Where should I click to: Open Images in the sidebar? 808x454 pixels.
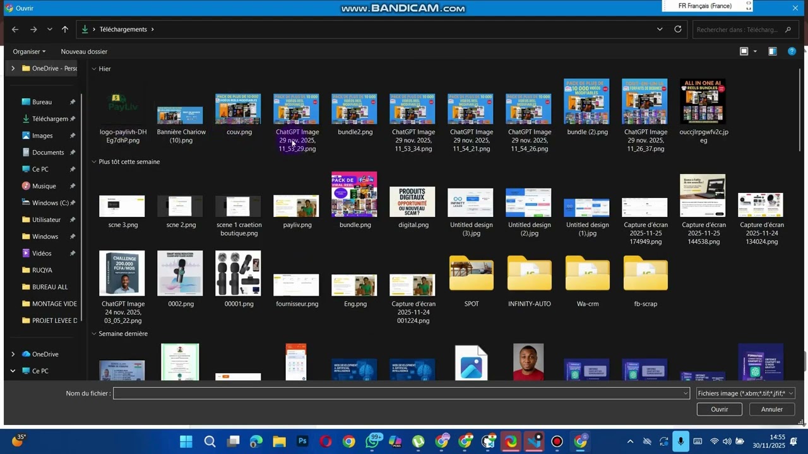[42, 136]
